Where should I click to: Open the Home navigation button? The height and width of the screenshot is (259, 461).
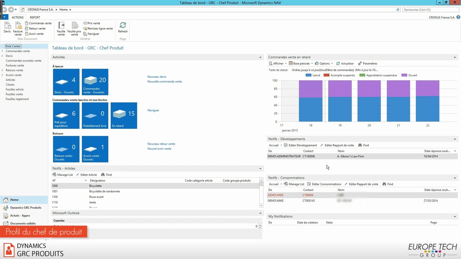click(24, 200)
